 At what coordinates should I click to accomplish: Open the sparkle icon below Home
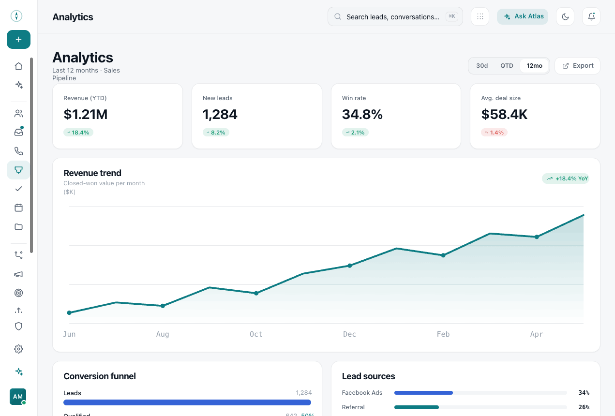18,85
